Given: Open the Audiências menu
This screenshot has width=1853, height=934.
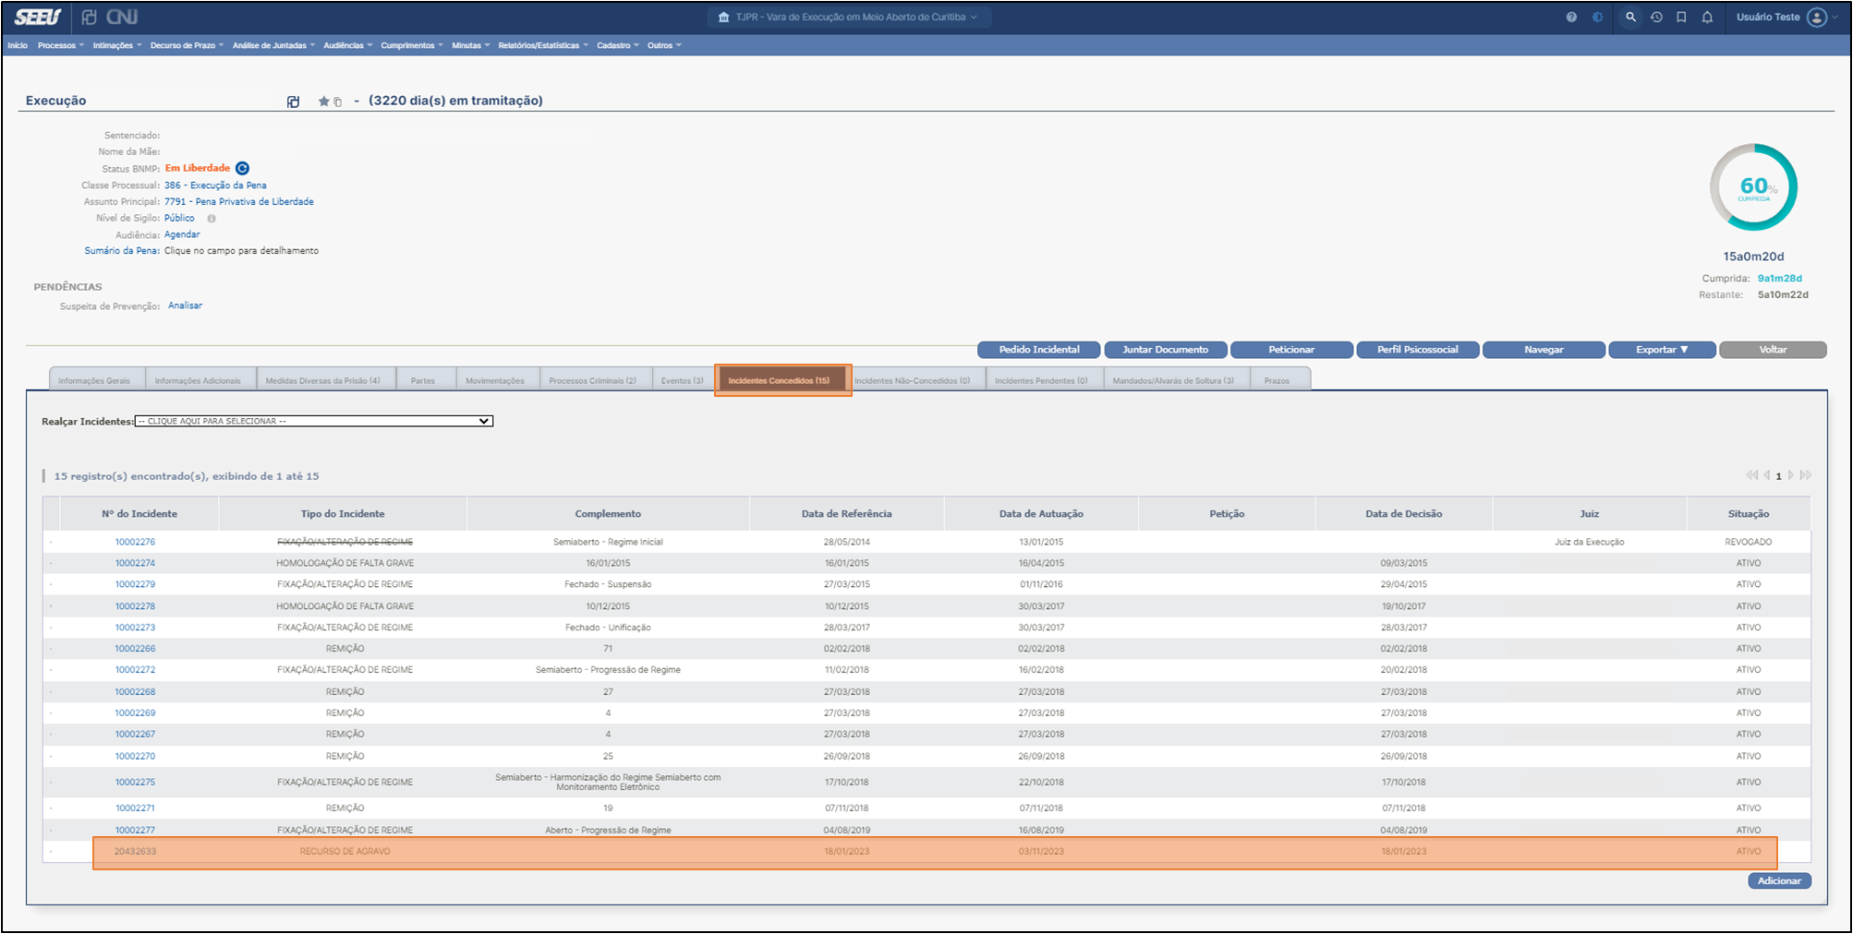Looking at the screenshot, I should (x=347, y=45).
